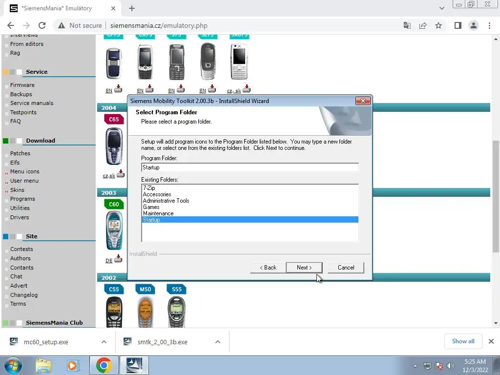This screenshot has height=375, width=500.
Task: Go back in browser history
Action: (x=11, y=25)
